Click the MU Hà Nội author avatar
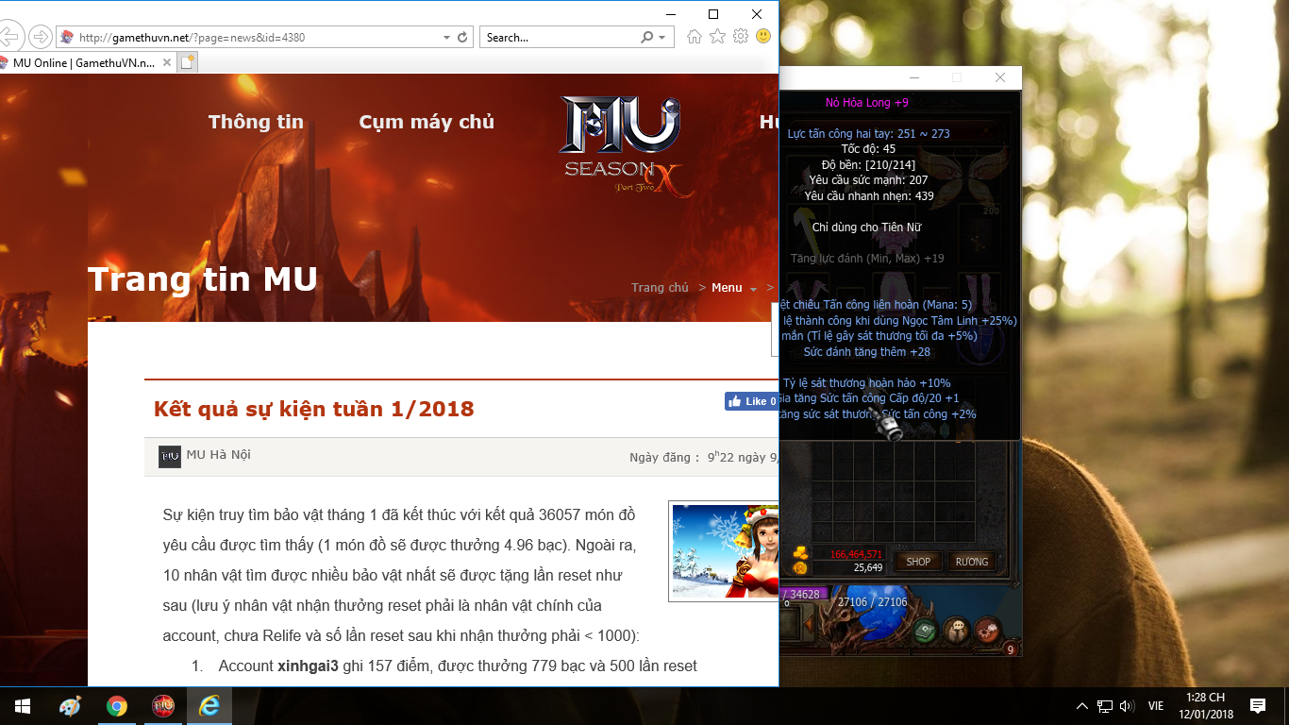The height and width of the screenshot is (725, 1289). tap(170, 457)
